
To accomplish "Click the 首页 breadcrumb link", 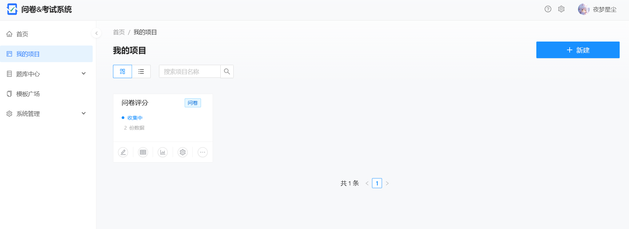I will [119, 32].
